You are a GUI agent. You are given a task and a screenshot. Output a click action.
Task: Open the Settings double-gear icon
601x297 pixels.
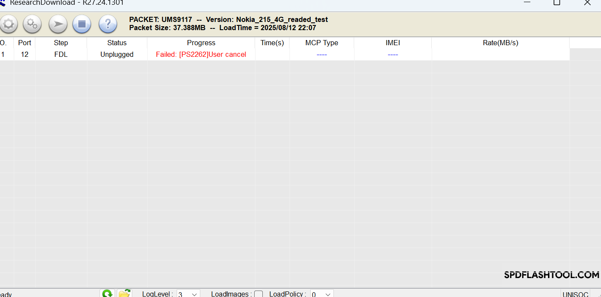click(32, 24)
